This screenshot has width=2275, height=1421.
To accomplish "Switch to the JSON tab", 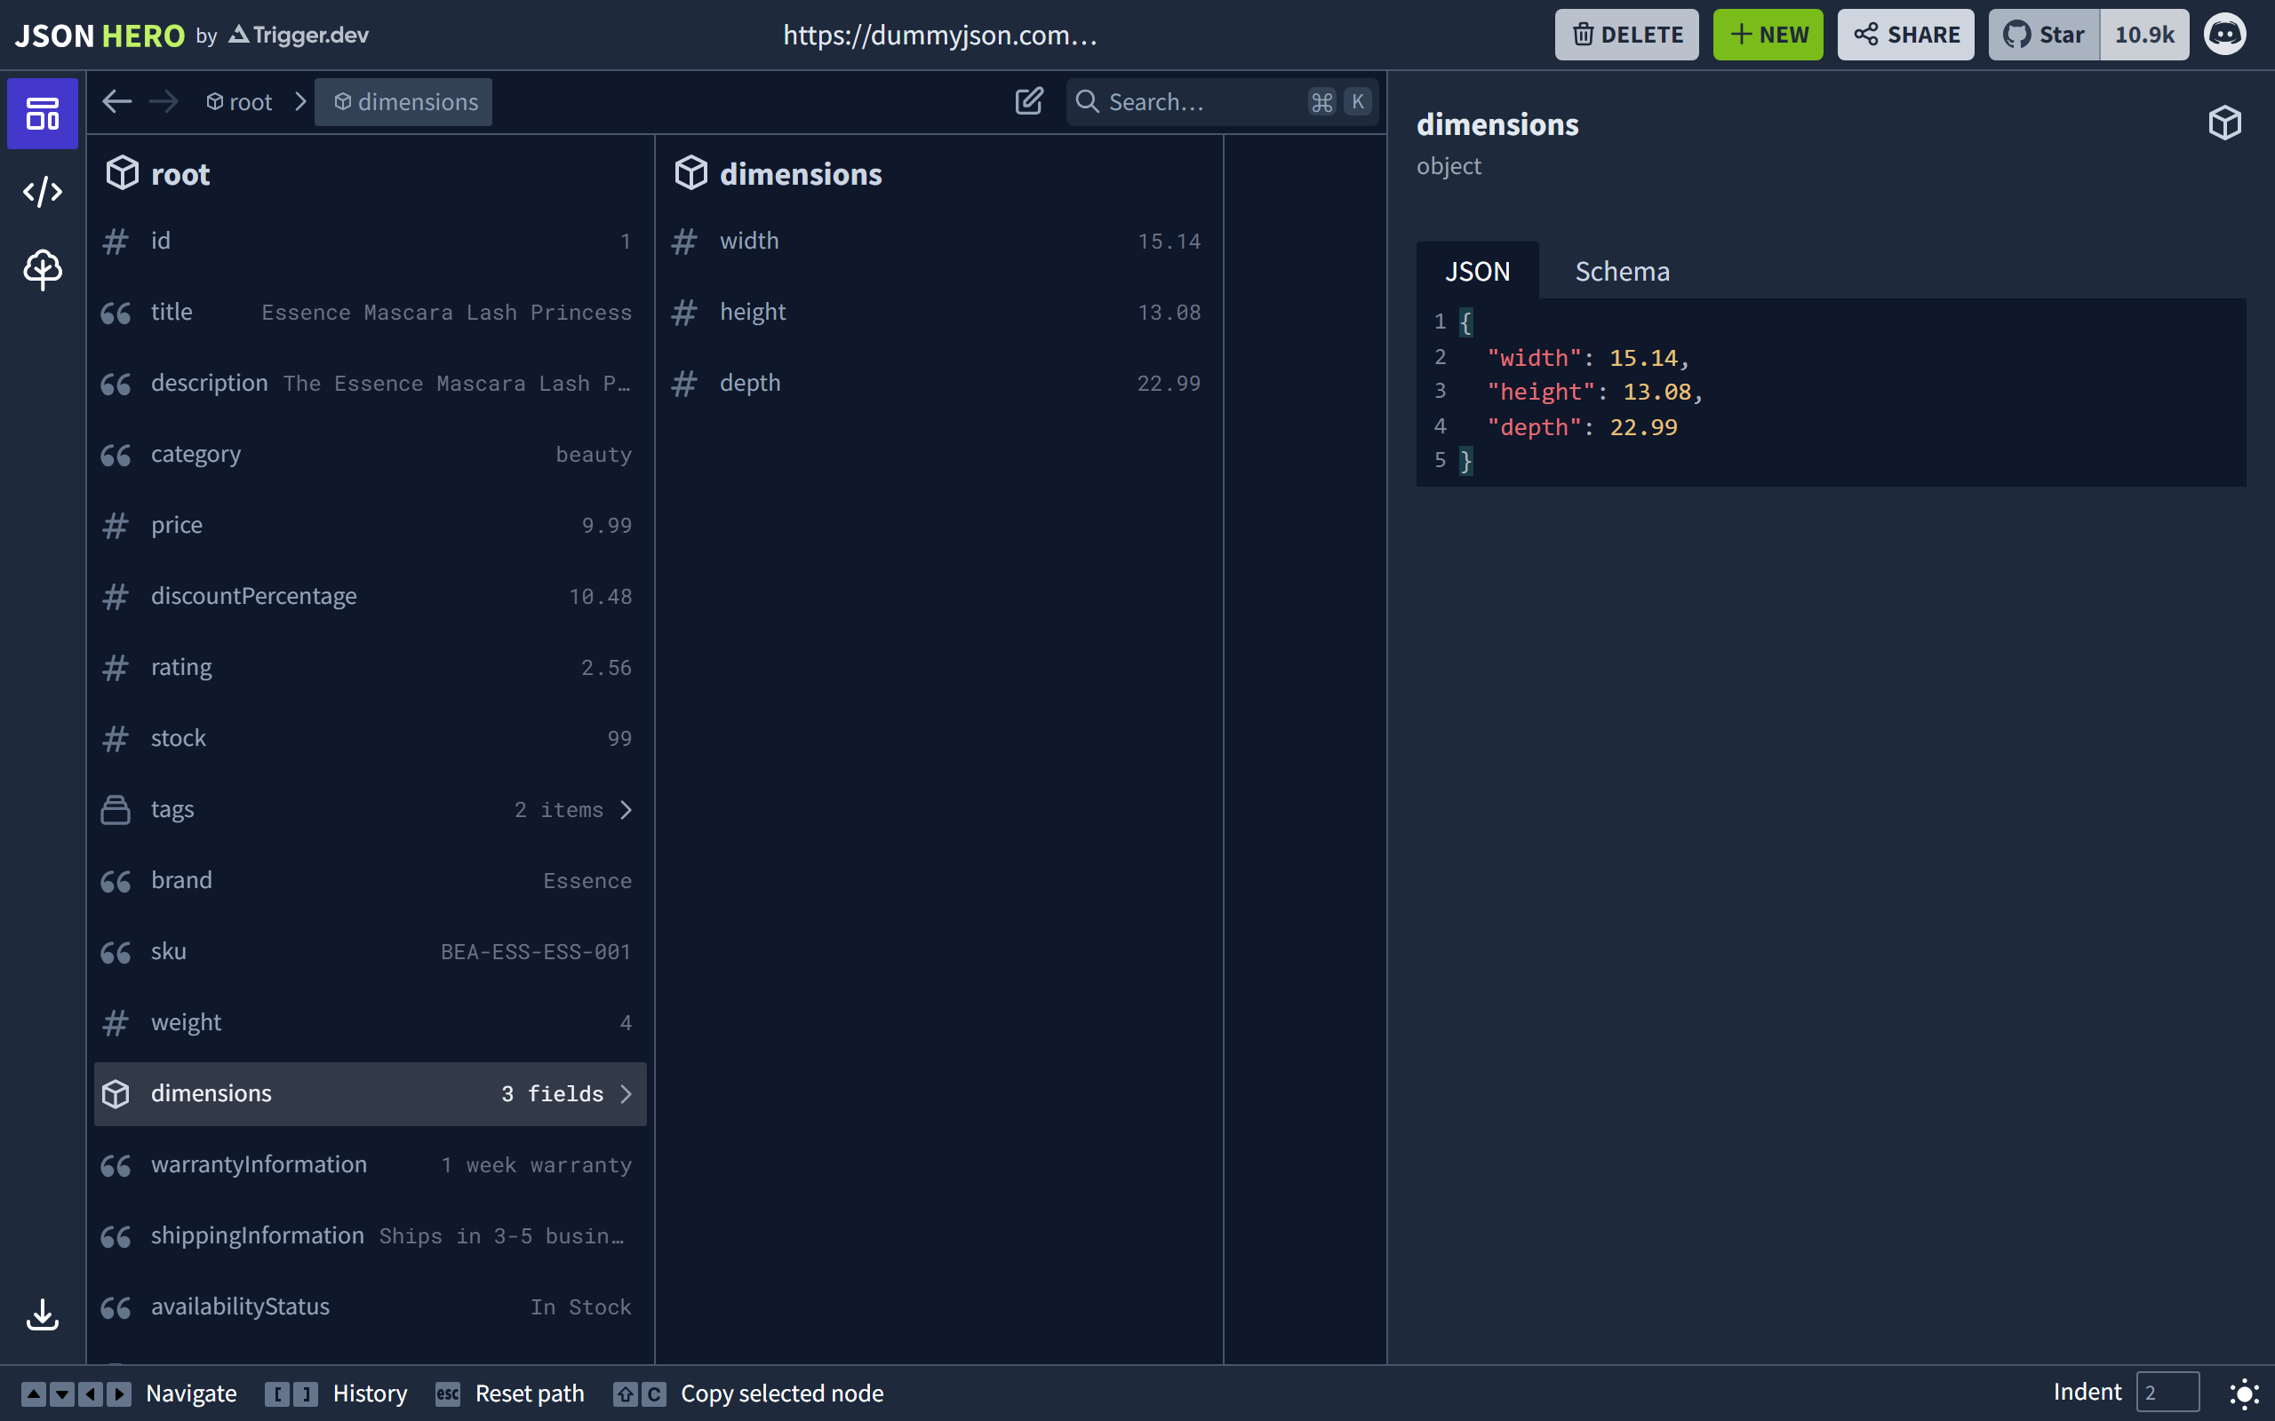I will point(1477,272).
